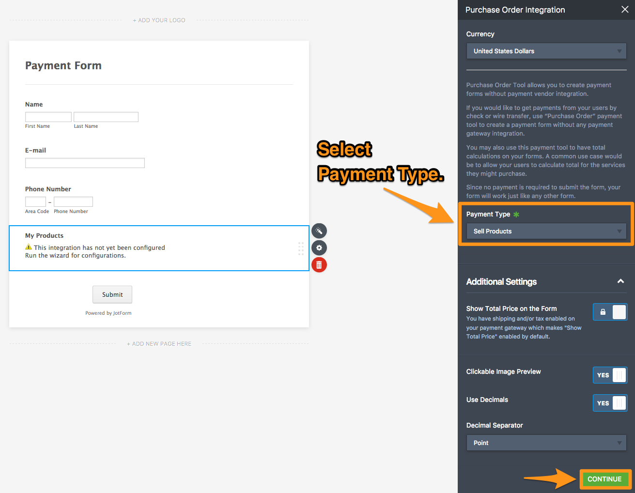The image size is (635, 493).
Task: Turn off the Use Decimals switch
Action: pyautogui.click(x=610, y=403)
